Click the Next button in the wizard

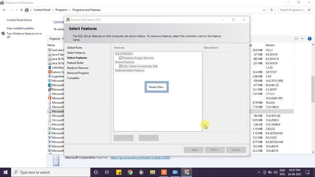tap(215, 149)
